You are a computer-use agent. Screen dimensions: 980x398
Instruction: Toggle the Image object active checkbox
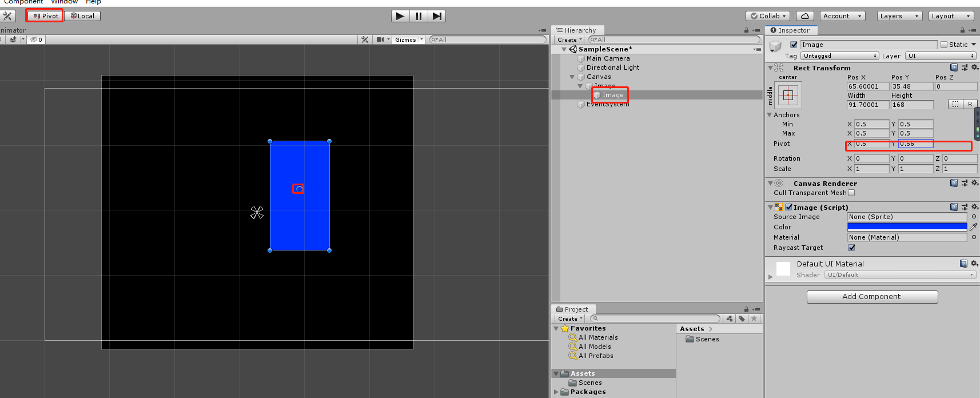(794, 45)
